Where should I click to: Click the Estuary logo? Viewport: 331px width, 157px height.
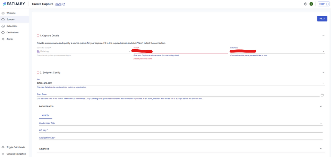(14, 4)
